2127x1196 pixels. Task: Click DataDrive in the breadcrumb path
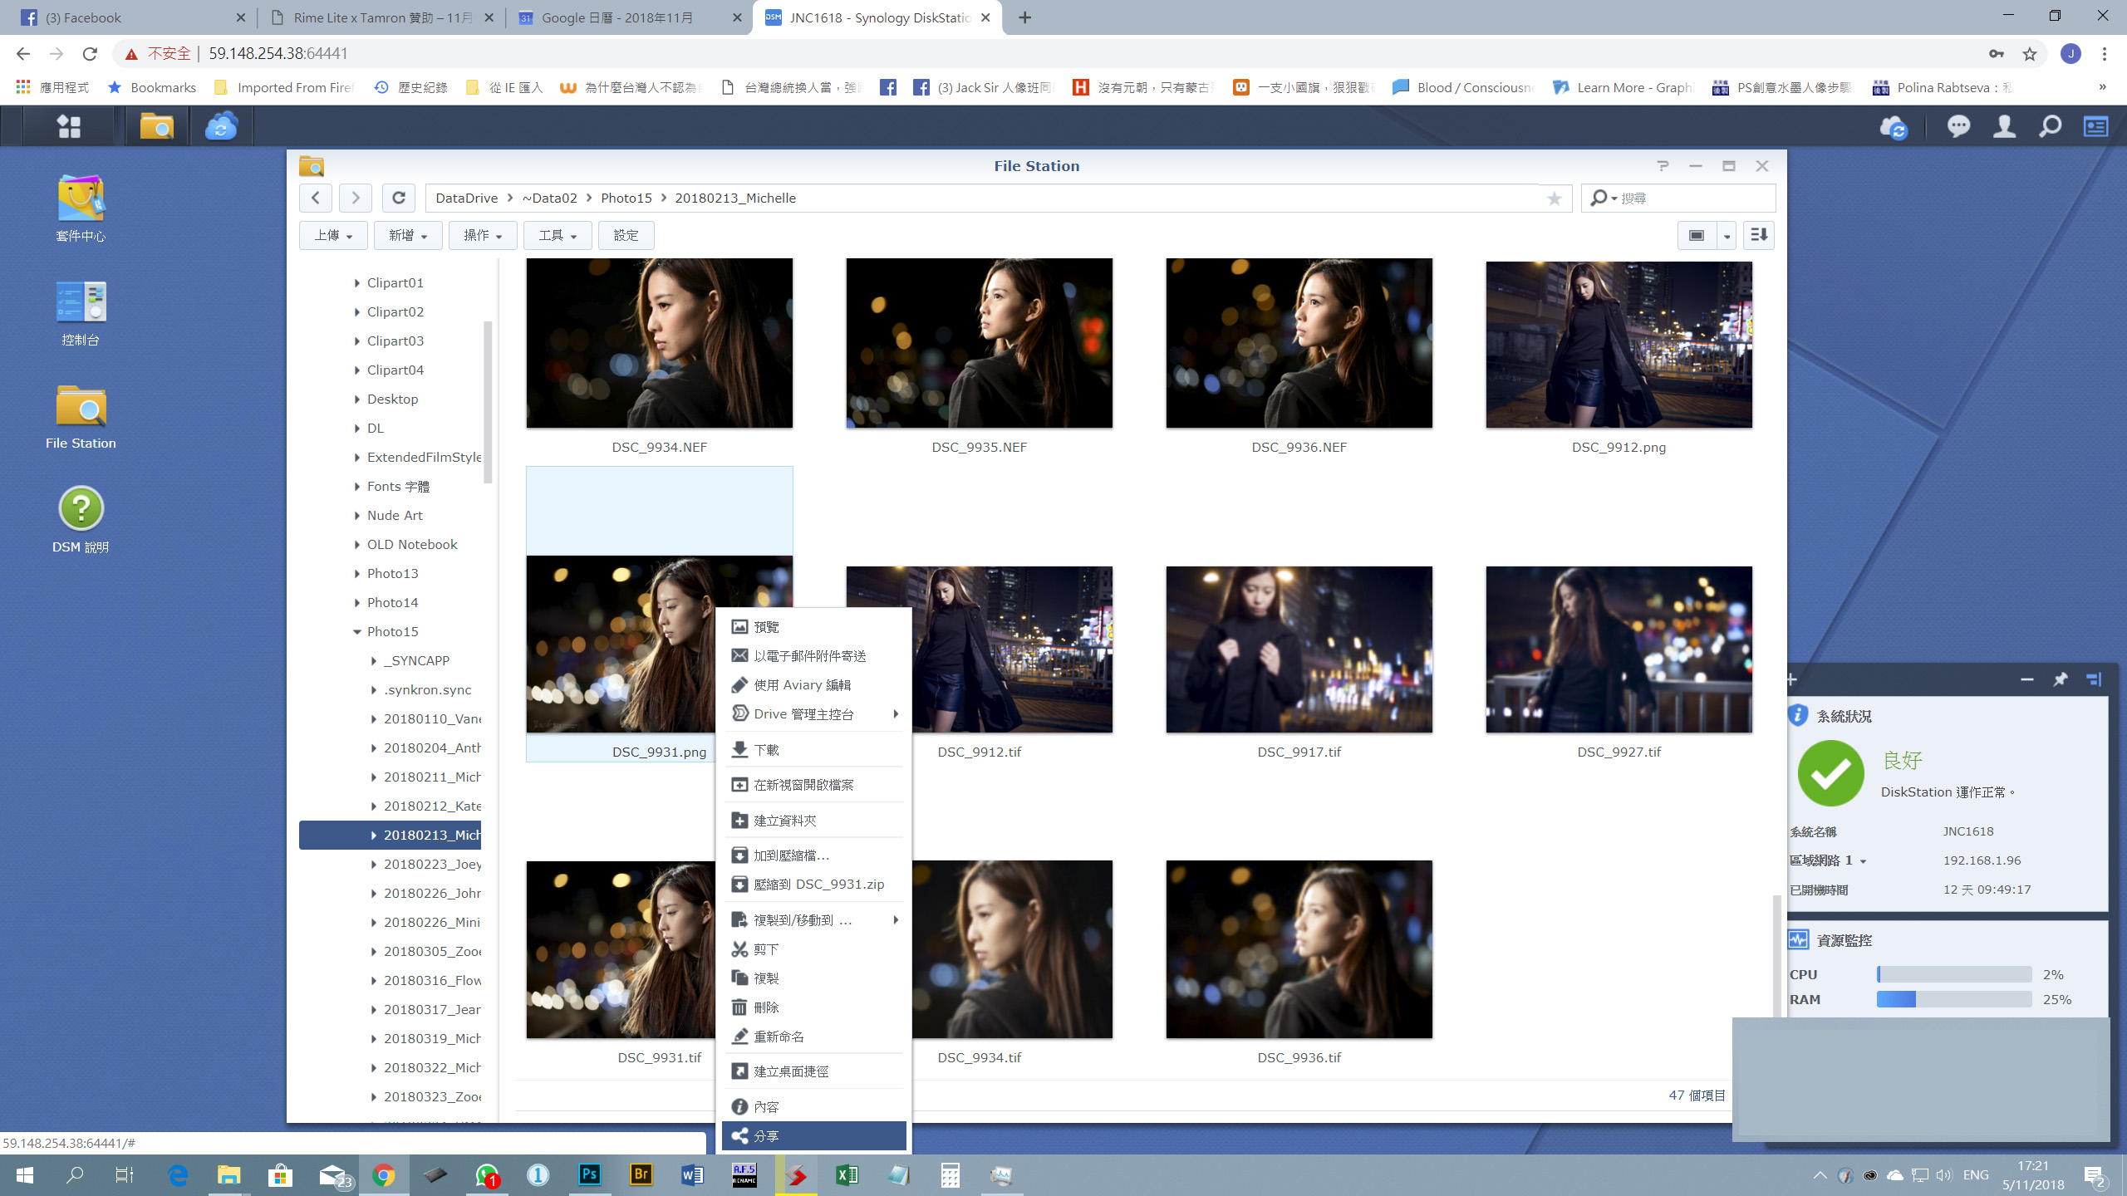pos(466,199)
